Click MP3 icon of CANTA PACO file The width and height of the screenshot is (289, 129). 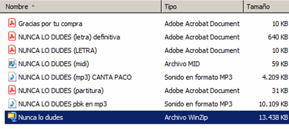(12, 77)
